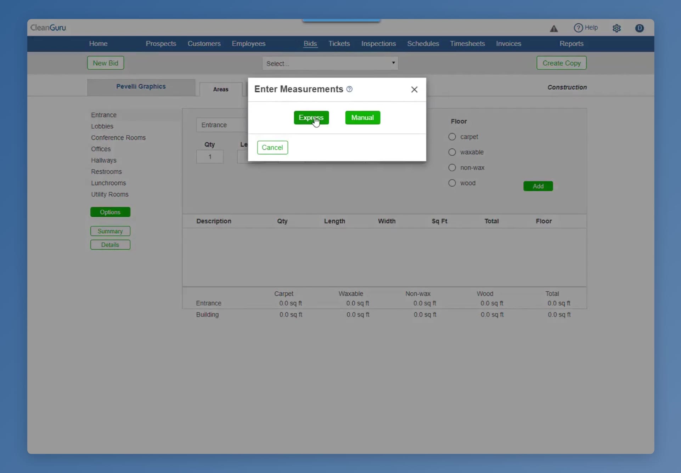Select Lunchrooms in the area list

108,183
